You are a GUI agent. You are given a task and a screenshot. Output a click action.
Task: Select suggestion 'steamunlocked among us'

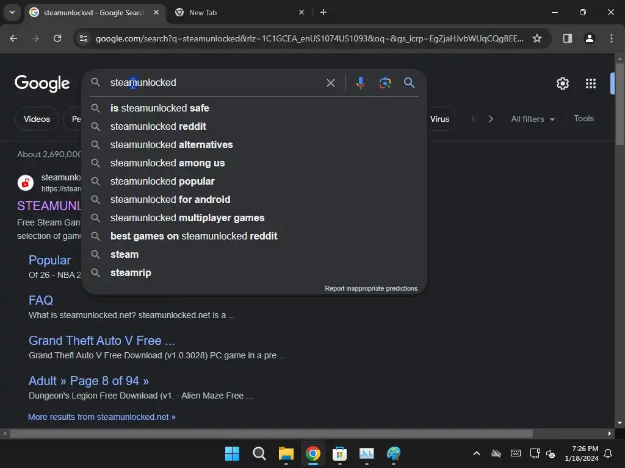click(x=255, y=163)
